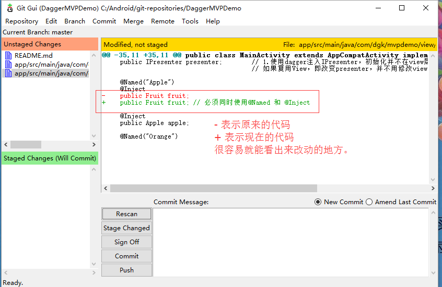Screen dimensions: 442x287
Task: Click the '@Named("Orange")' line in diff
Action: [149, 136]
